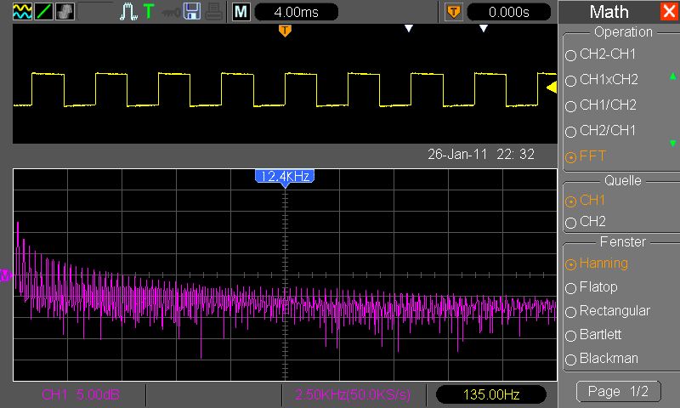
Task: Select the Flatop window
Action: pyautogui.click(x=592, y=287)
